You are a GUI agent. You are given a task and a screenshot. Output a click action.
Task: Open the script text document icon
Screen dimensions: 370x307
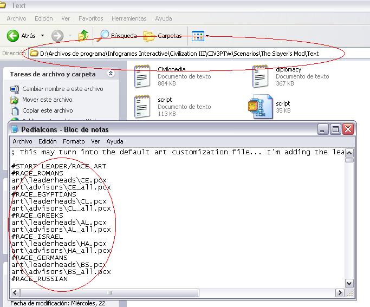(x=142, y=107)
